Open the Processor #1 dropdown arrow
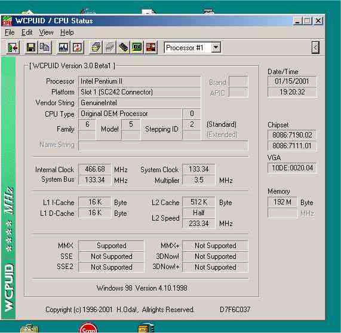The height and width of the screenshot is (333, 341). point(216,47)
